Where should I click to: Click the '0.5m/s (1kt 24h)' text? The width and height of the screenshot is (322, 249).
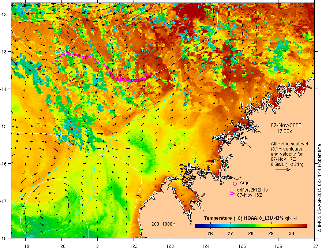[x=287, y=164]
